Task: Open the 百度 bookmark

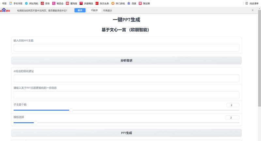Action: pyautogui.click(x=132, y=3)
